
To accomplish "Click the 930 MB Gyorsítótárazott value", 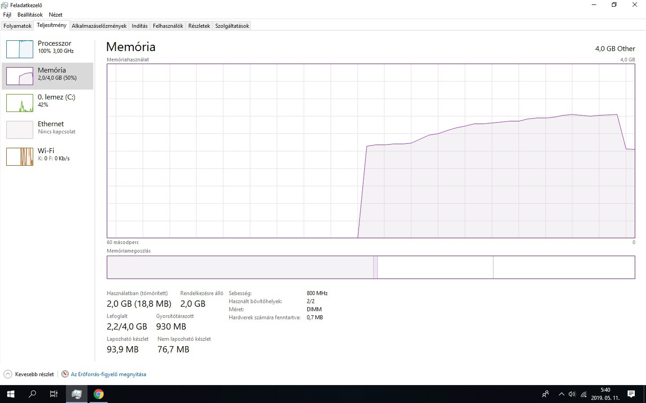I will pyautogui.click(x=171, y=327).
